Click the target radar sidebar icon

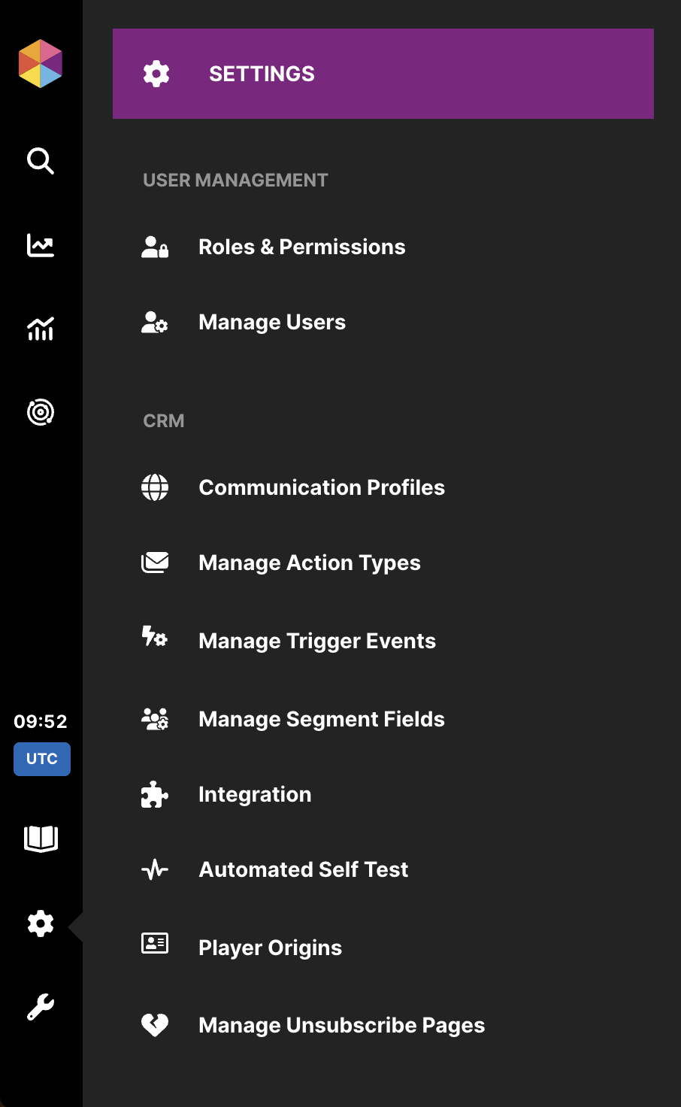pyautogui.click(x=41, y=412)
